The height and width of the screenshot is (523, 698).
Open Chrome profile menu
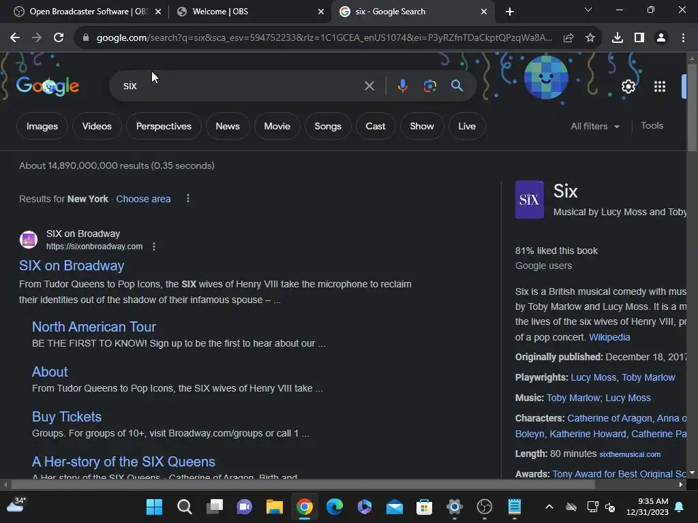661,38
